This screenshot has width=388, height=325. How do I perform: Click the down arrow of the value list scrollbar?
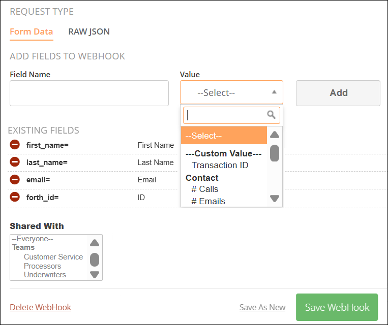(x=275, y=199)
